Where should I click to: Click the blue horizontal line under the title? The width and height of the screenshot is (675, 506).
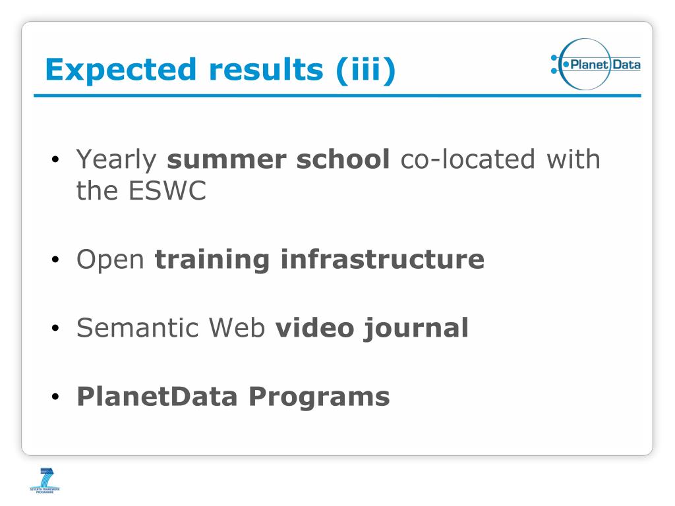coord(337,96)
